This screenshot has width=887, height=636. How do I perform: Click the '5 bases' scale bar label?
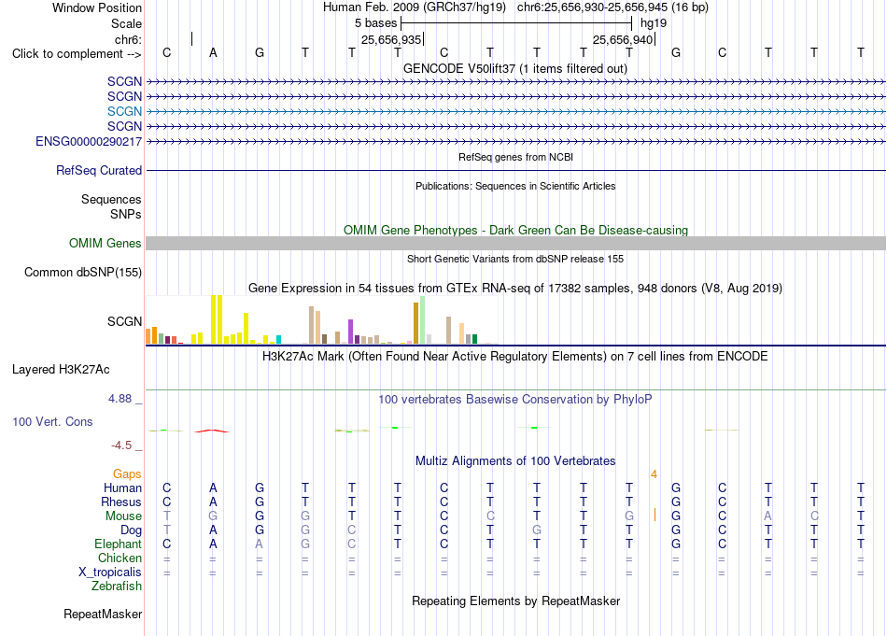tap(375, 23)
